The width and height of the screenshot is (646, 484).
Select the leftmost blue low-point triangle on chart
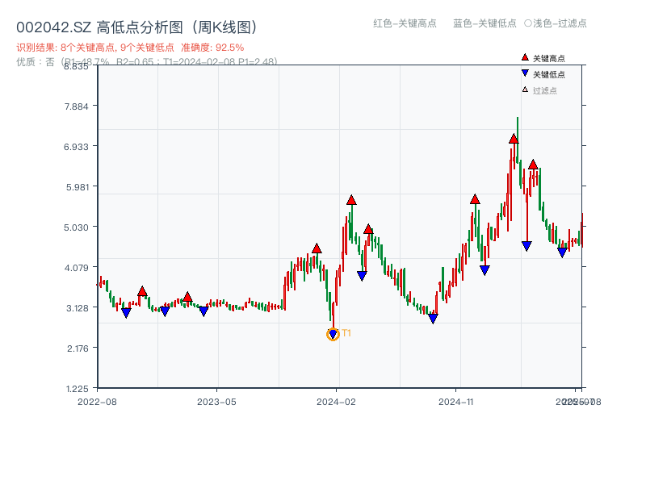(x=126, y=312)
